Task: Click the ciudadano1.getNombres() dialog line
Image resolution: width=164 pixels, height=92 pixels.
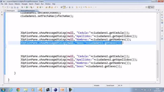Action: pyautogui.click(x=76, y=40)
